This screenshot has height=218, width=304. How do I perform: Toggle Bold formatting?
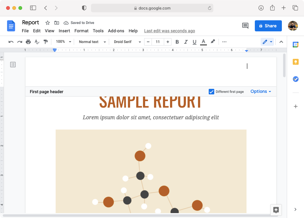[177, 42]
